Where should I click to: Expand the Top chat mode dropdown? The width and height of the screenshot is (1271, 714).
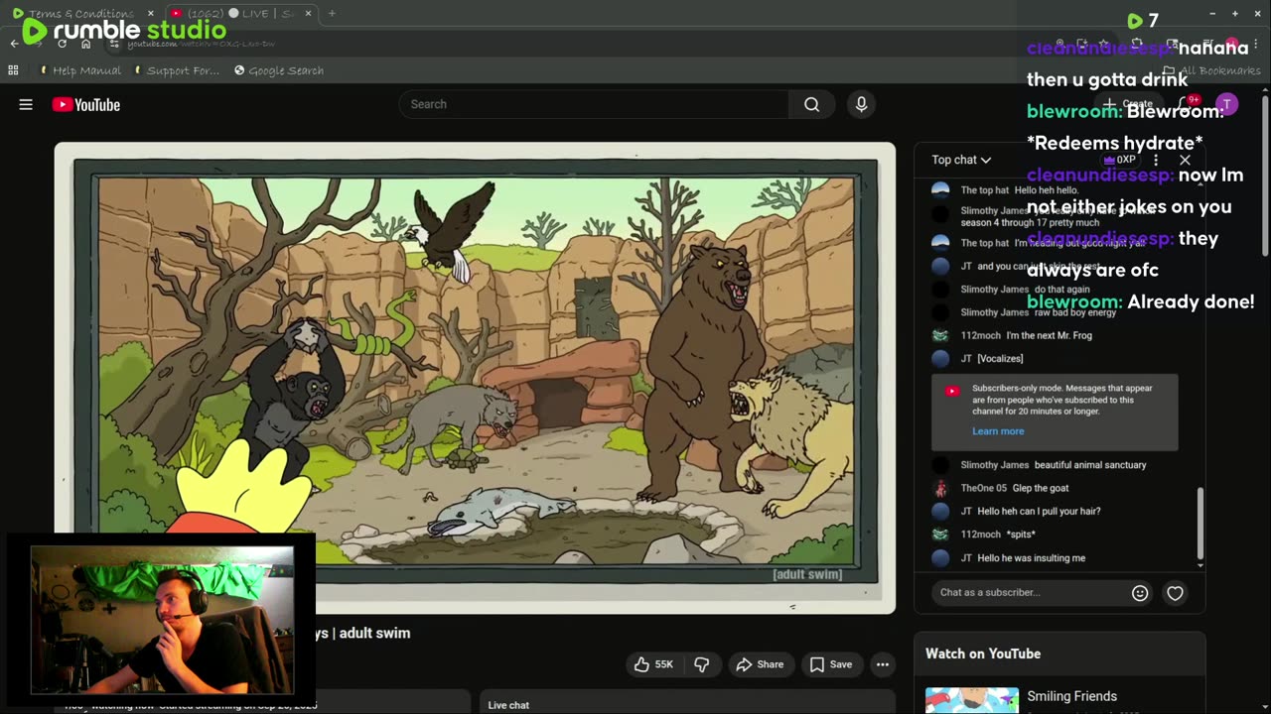(960, 160)
